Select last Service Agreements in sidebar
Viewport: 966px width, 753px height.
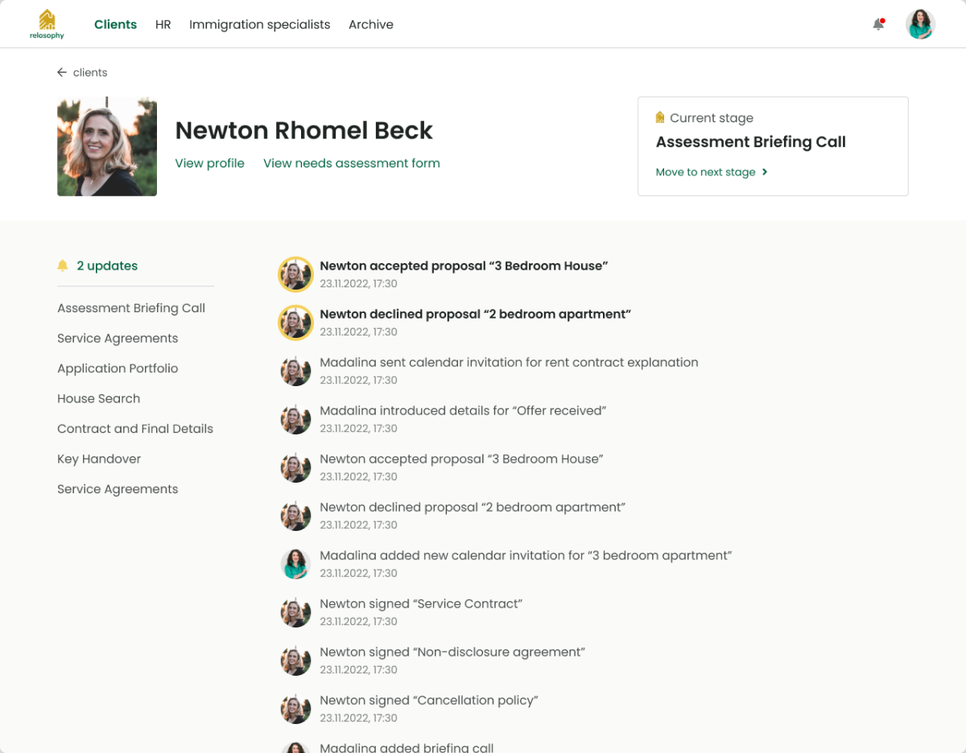click(118, 489)
